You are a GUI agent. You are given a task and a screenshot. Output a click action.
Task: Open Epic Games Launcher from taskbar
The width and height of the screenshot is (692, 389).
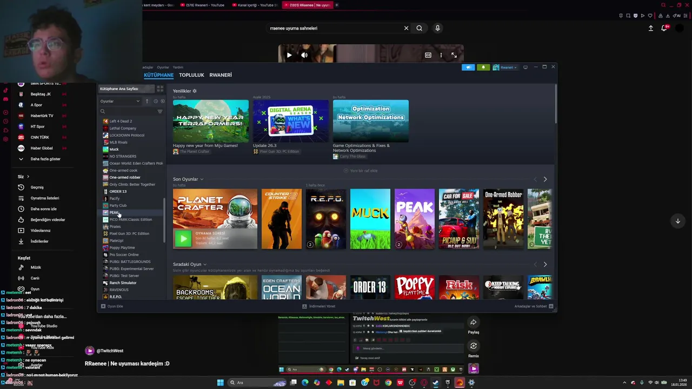pyautogui.click(x=448, y=383)
